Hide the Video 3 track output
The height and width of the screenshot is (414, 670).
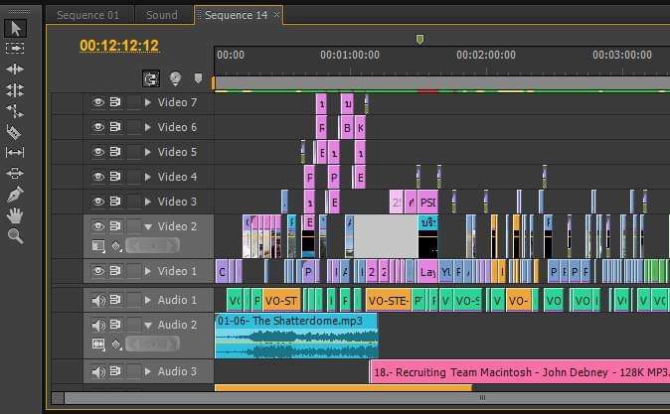click(97, 202)
